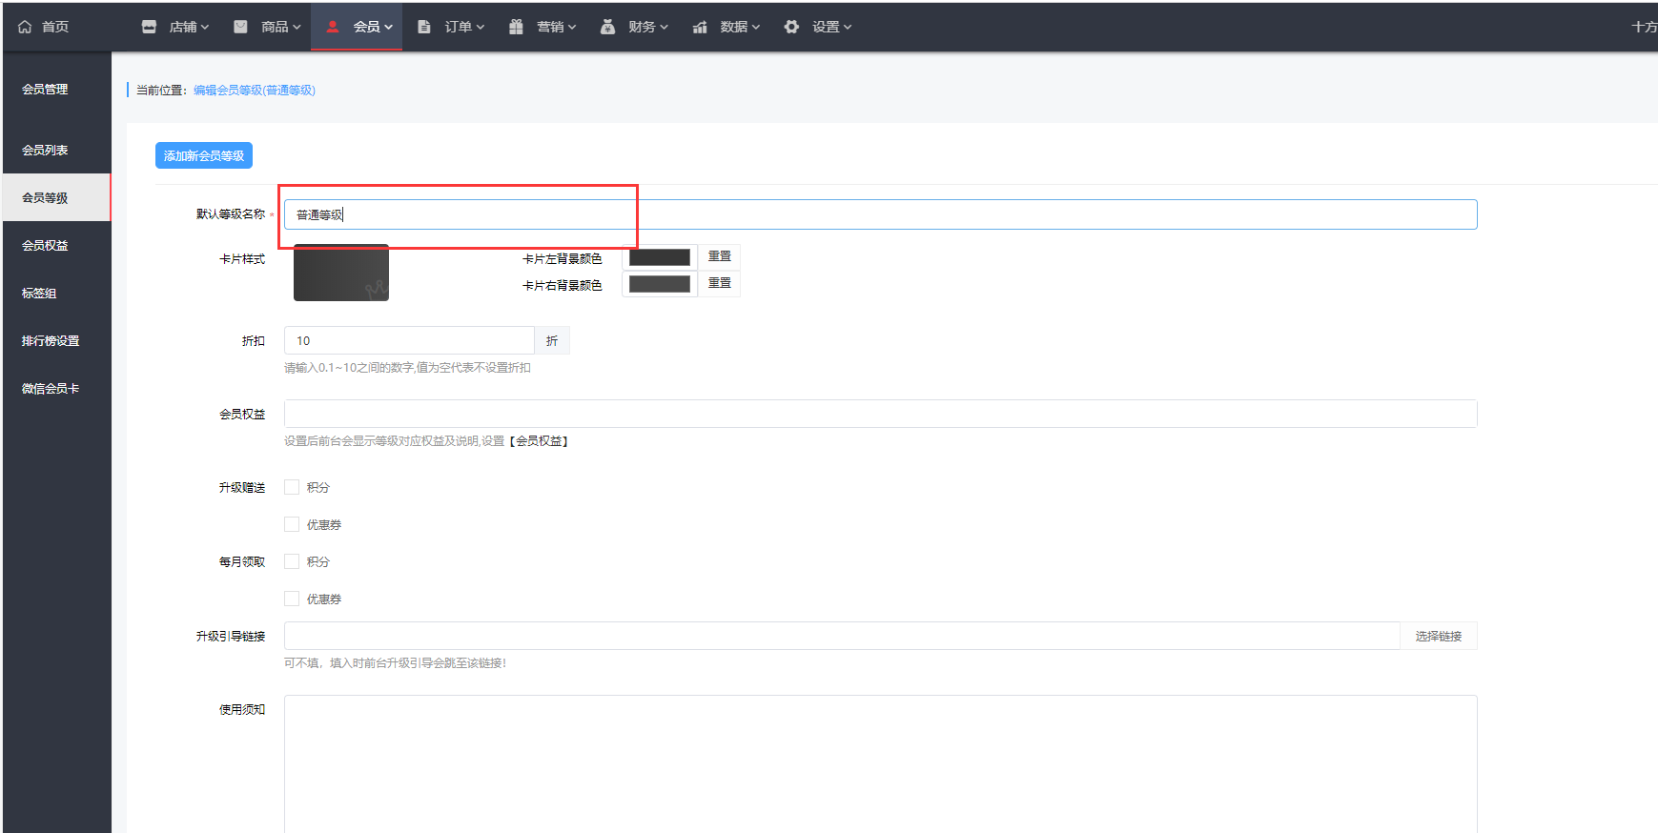The height and width of the screenshot is (833, 1658).
Task: Open 会员列表 in the sidebar
Action: (45, 150)
